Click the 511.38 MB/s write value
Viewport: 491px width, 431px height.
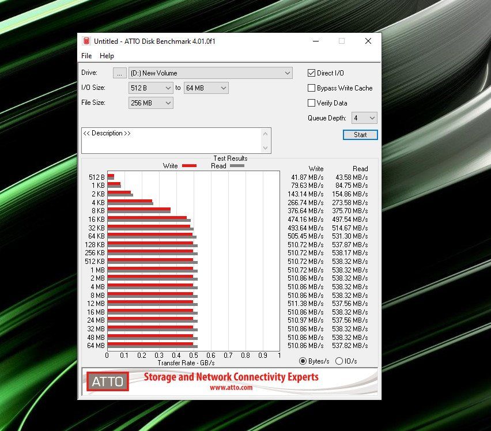[x=305, y=304]
